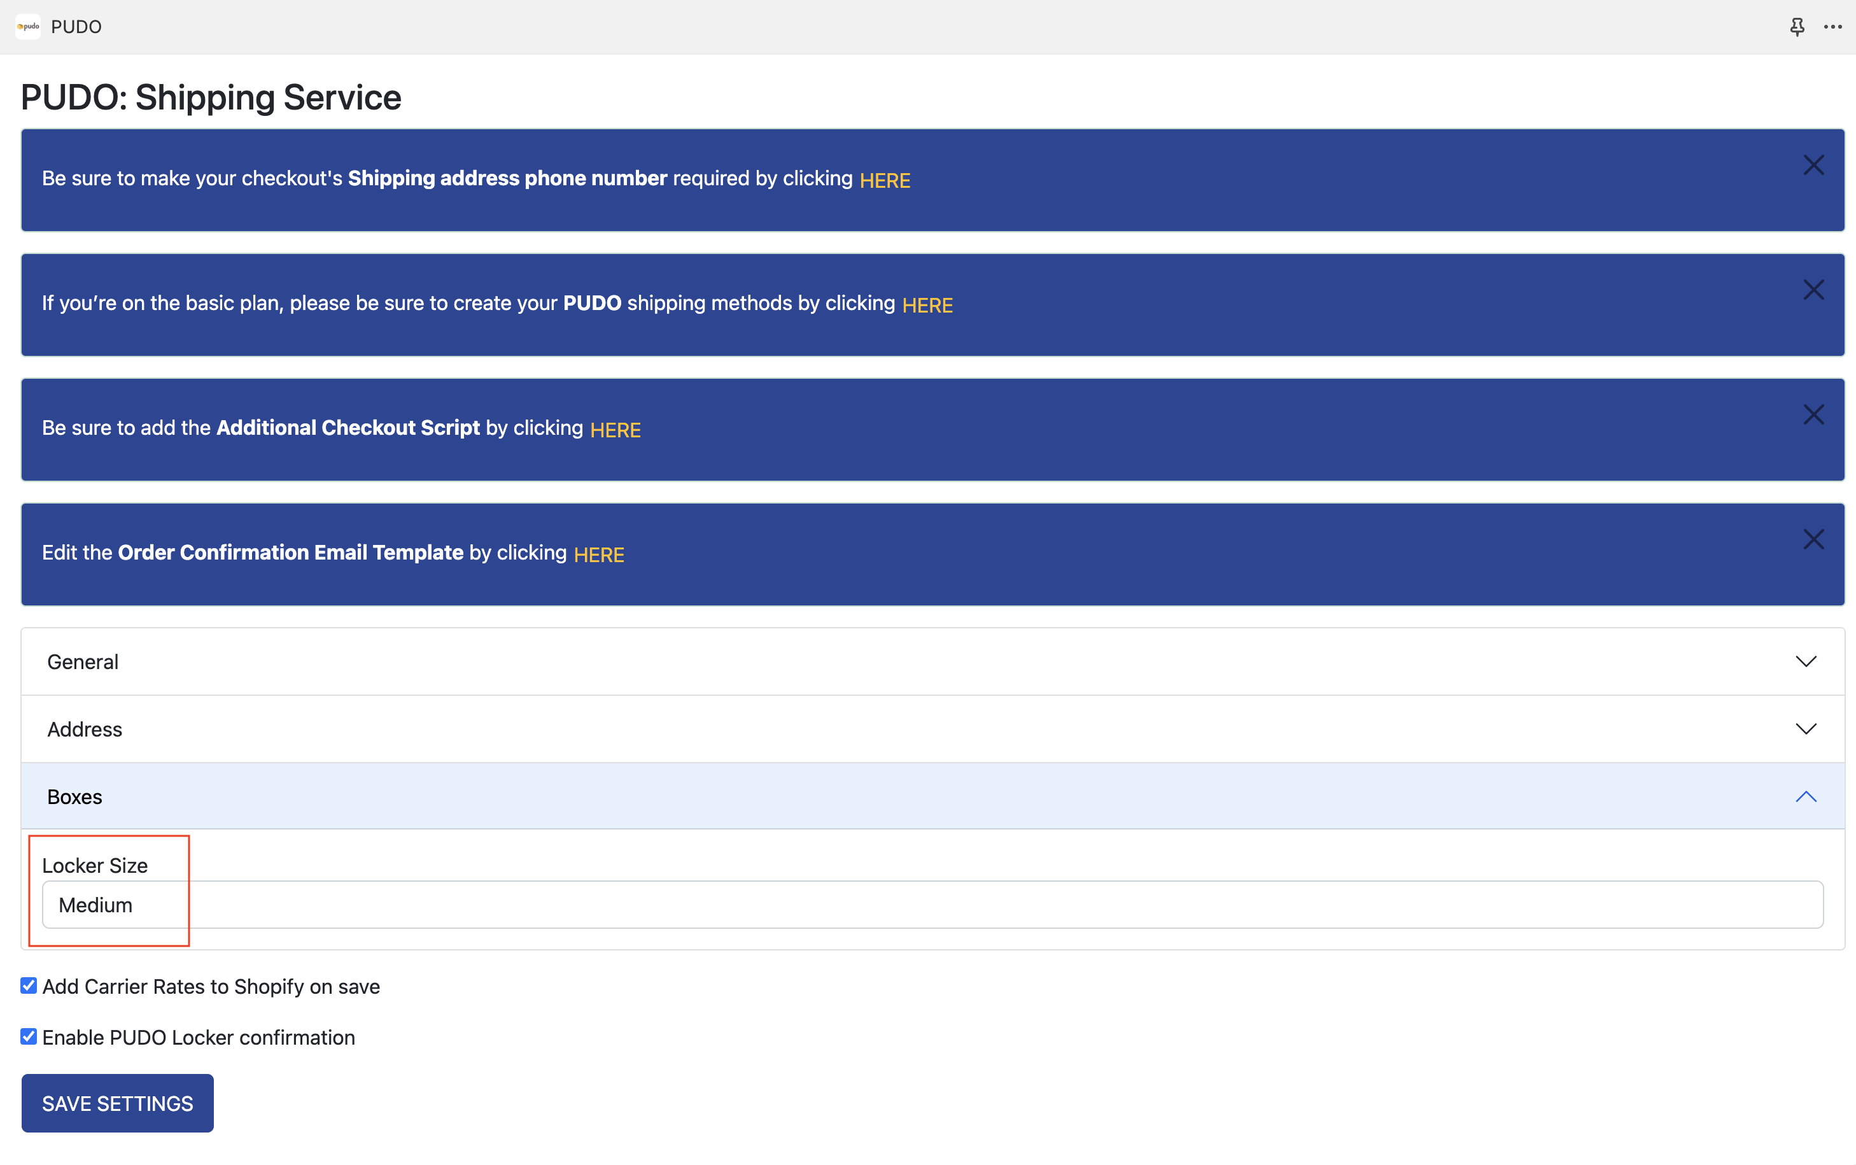This screenshot has width=1856, height=1165.
Task: Open HERE link for Additional Checkout Script
Action: click(615, 430)
